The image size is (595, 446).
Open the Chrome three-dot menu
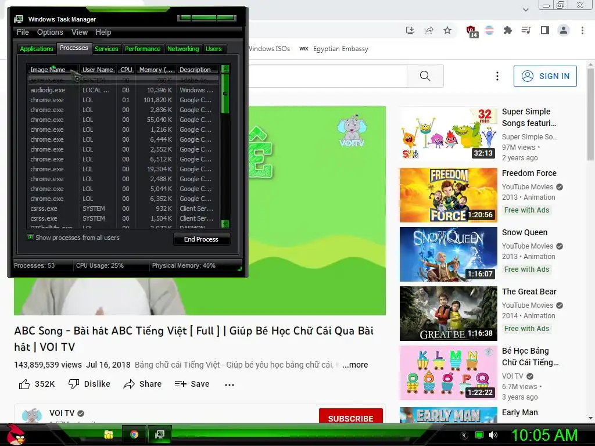tap(582, 30)
